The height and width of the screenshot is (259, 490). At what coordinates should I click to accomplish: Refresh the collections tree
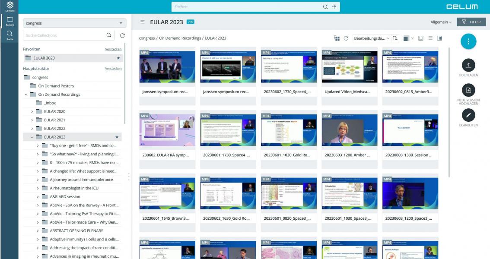tap(122, 35)
